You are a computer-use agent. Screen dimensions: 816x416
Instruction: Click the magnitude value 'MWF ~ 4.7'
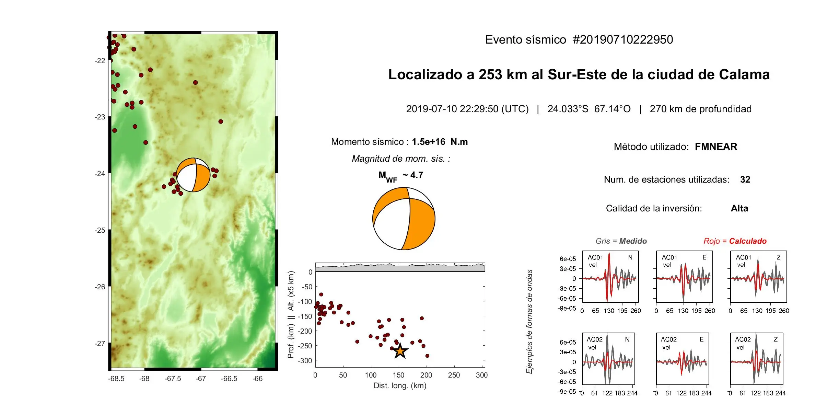tap(401, 176)
